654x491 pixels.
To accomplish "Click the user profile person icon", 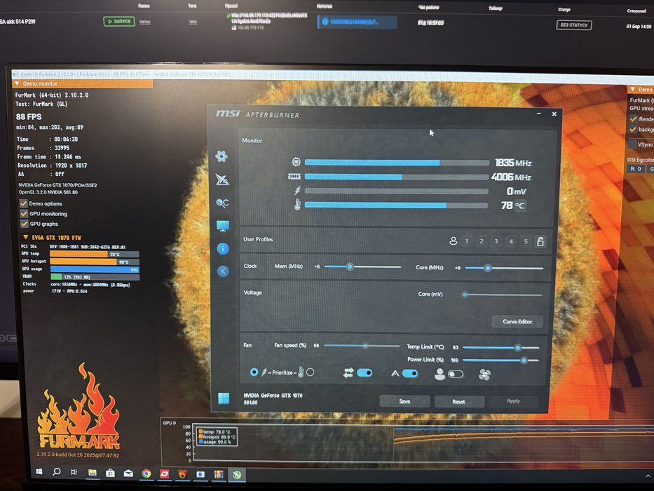I will [453, 241].
